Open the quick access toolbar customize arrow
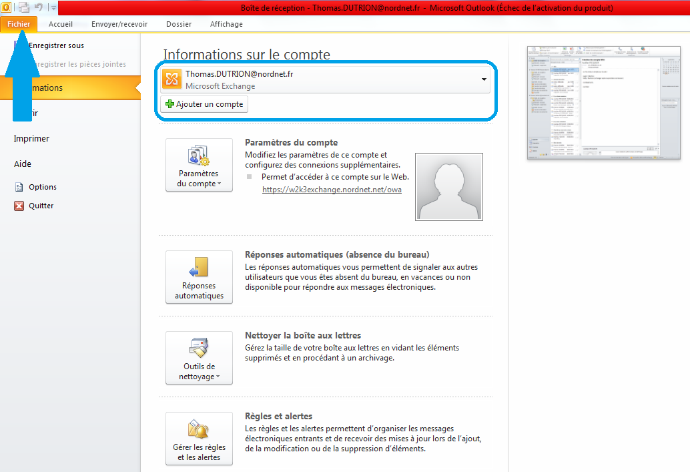Screen dimensions: 690x472 point(53,7)
